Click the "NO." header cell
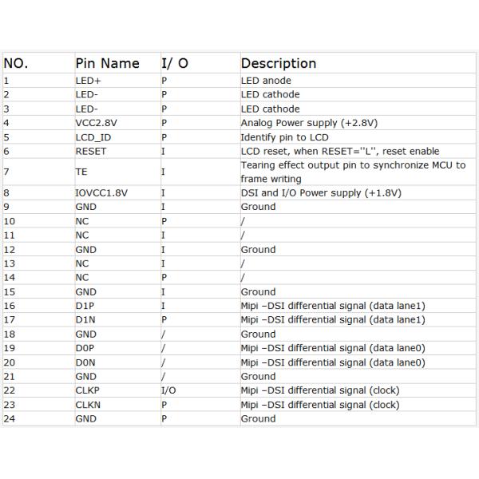Image resolution: width=479 pixels, height=479 pixels. point(16,63)
